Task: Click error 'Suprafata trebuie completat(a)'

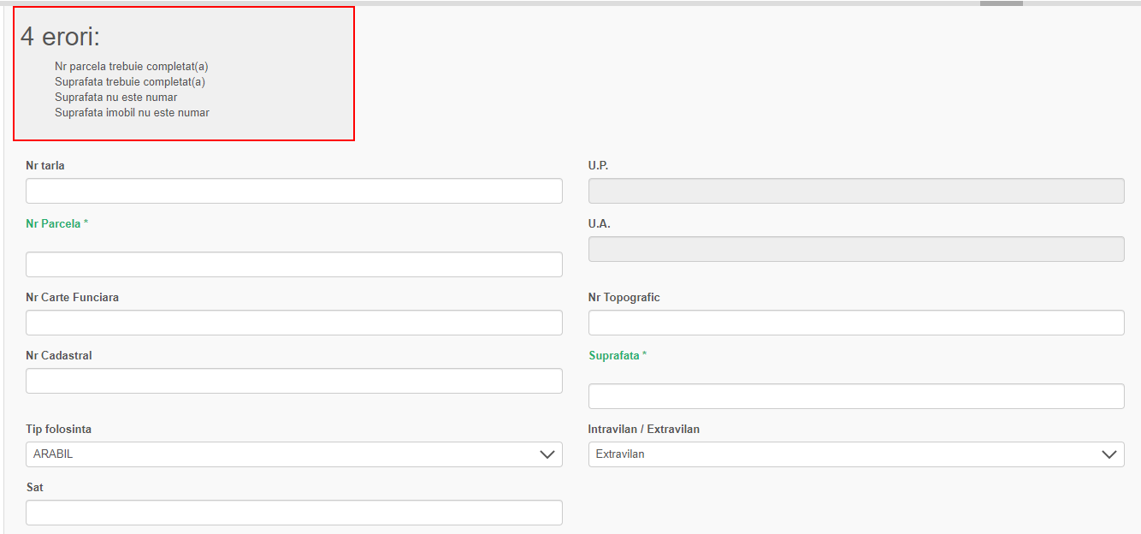Action: [x=129, y=82]
